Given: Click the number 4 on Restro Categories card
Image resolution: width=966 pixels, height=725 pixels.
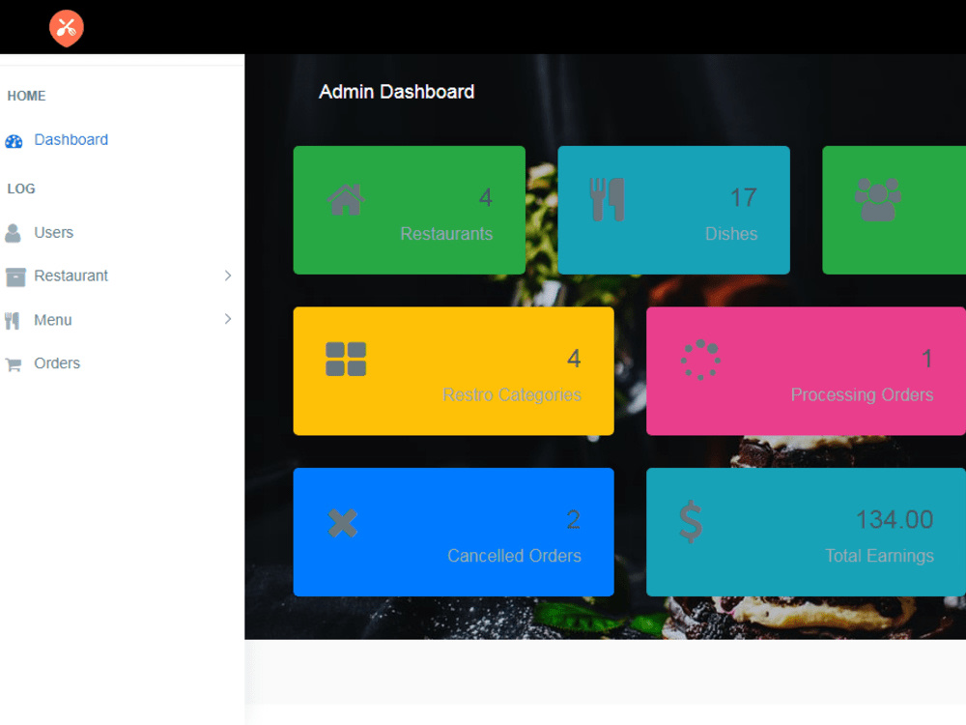Looking at the screenshot, I should (x=574, y=359).
